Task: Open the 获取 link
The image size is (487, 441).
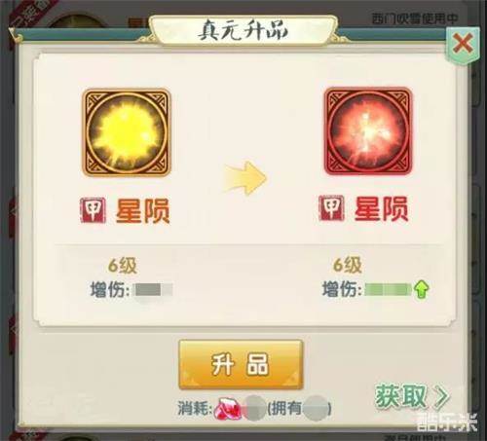Action: 400,396
